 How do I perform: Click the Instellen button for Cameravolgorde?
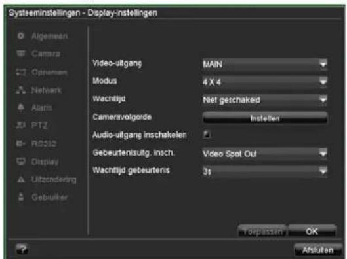[265, 118]
